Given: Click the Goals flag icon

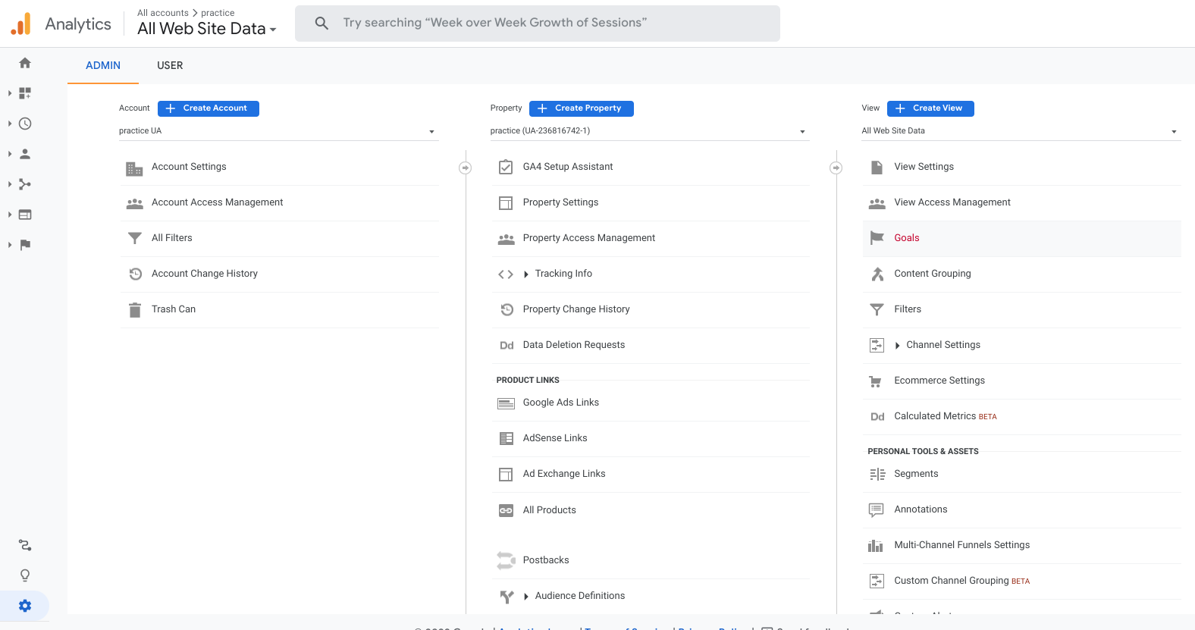Looking at the screenshot, I should [877, 238].
